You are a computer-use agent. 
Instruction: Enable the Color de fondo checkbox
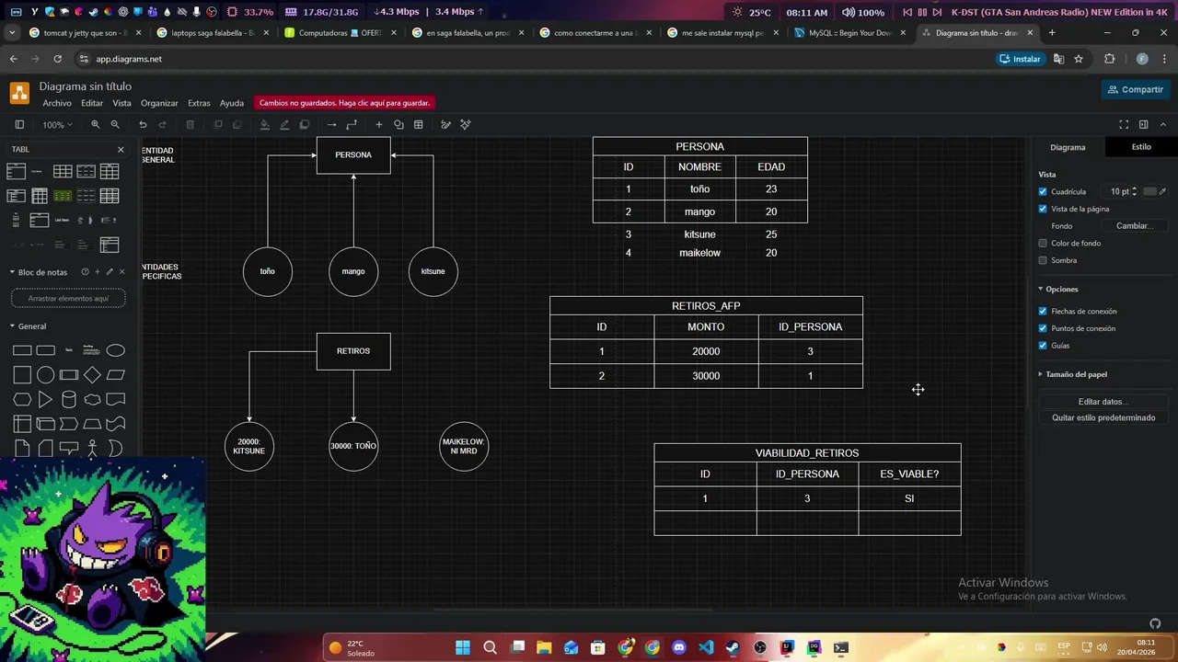tap(1043, 243)
